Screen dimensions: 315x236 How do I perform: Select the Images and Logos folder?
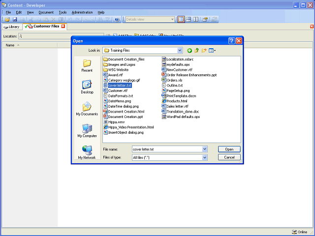[x=119, y=64]
